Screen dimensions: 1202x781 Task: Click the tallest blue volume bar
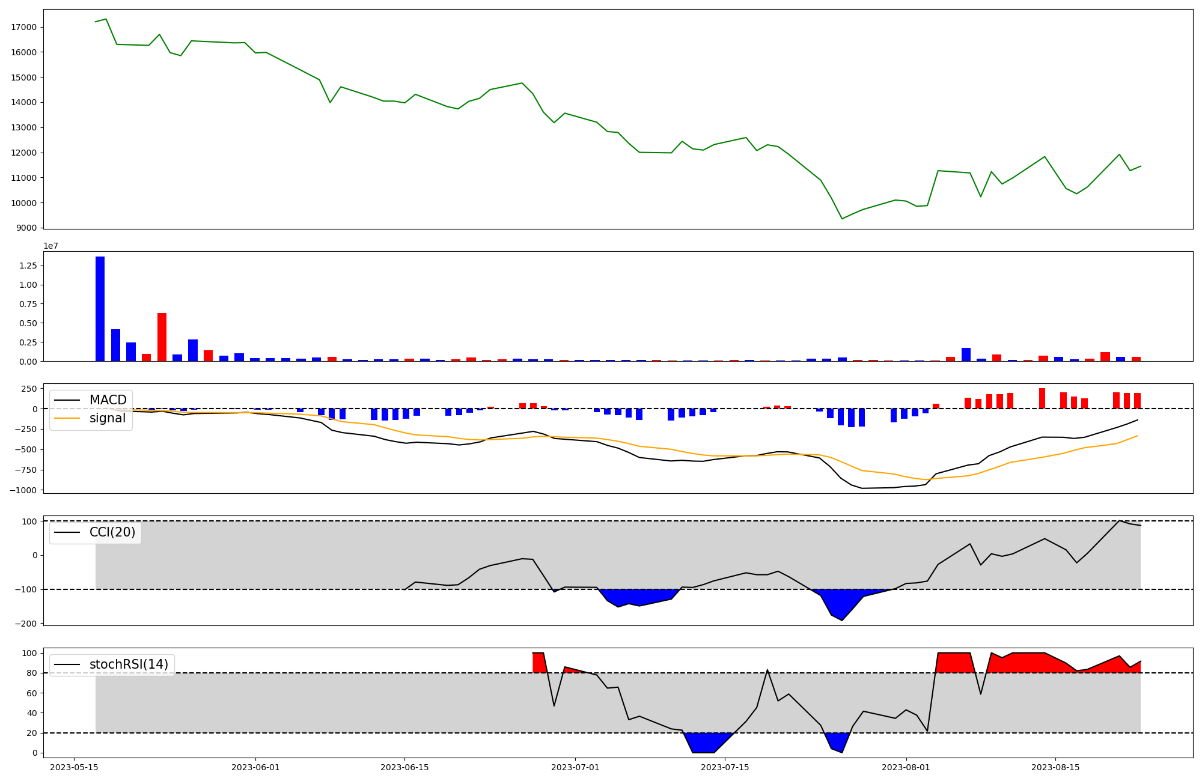click(x=100, y=309)
